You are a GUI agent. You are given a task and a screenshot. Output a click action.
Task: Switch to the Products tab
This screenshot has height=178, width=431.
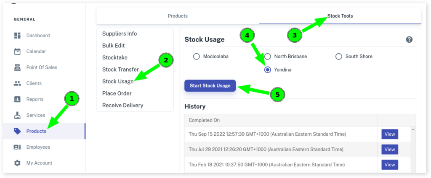[x=178, y=16]
